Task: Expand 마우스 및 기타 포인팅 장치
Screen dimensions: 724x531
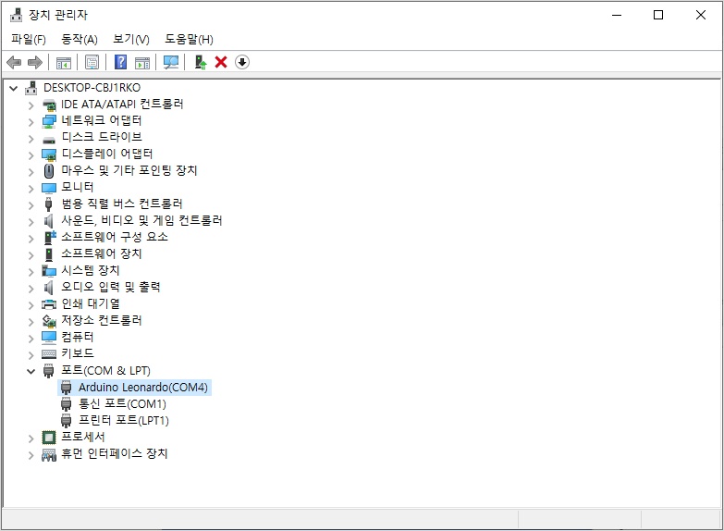Action: click(31, 172)
